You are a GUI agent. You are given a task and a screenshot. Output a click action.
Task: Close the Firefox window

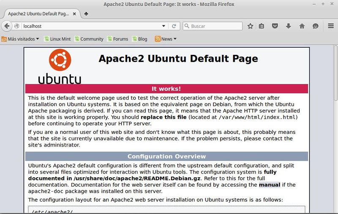coord(332,4)
